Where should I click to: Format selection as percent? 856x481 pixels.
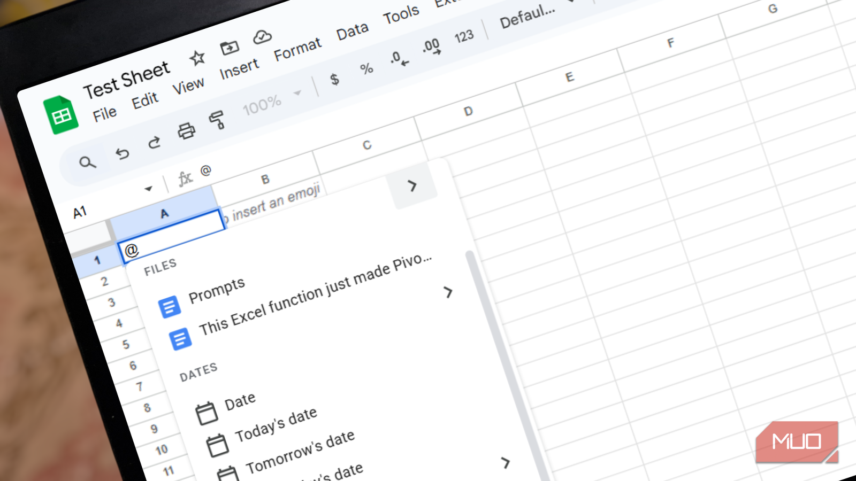(366, 69)
